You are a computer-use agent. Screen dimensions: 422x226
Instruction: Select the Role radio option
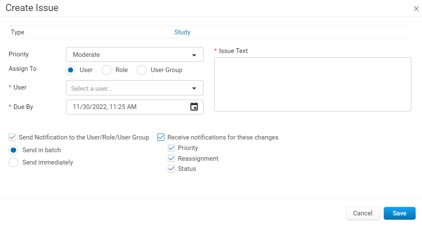pos(106,70)
